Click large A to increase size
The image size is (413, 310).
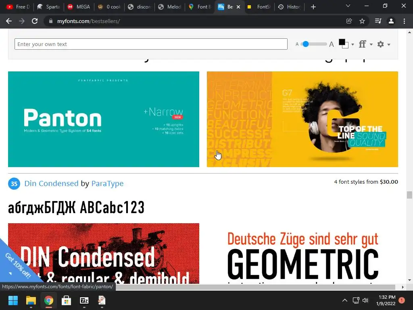point(332,44)
